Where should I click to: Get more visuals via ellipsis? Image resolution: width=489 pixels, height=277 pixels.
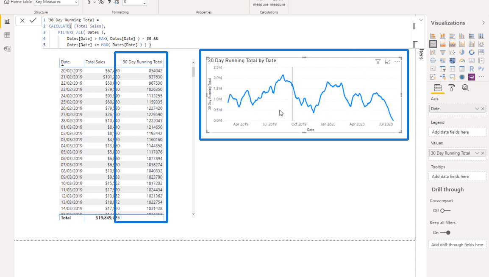point(481,77)
